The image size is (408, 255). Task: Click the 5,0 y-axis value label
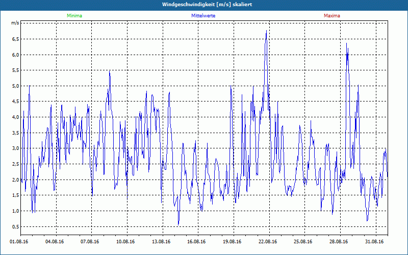pos(15,86)
